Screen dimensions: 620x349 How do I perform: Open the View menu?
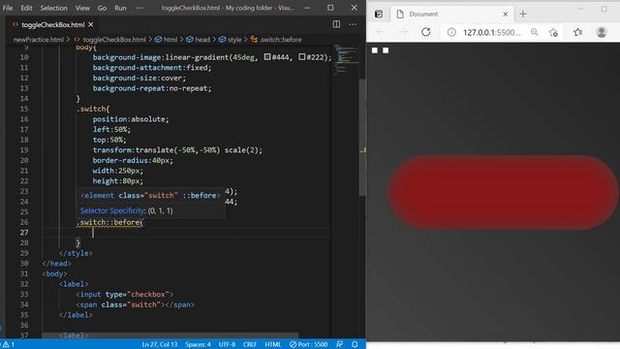point(82,8)
